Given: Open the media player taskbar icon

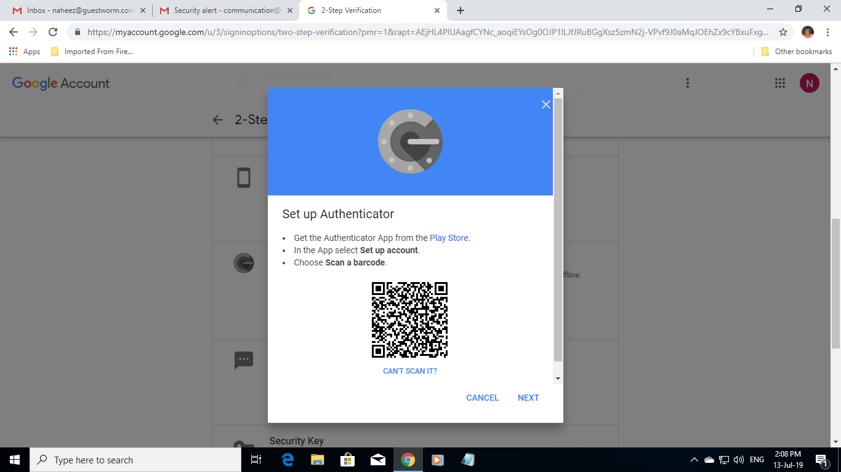Looking at the screenshot, I should 438,460.
